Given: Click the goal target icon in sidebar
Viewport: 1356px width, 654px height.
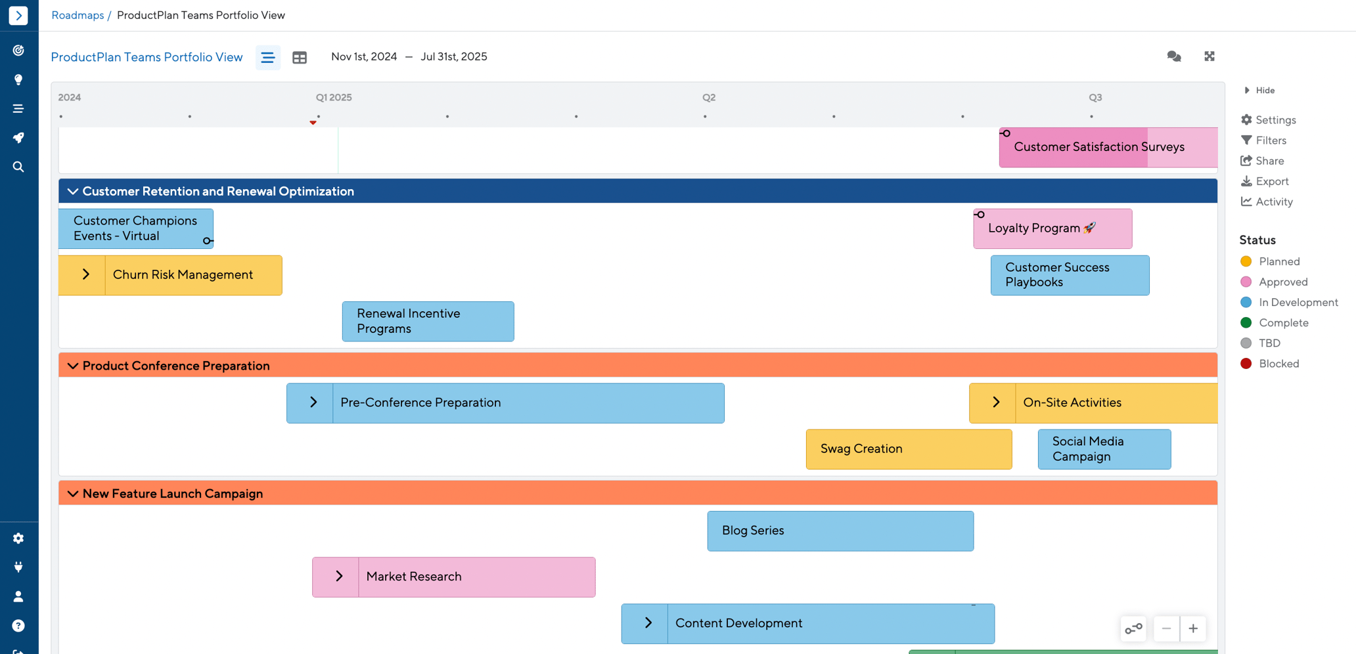Looking at the screenshot, I should tap(18, 50).
